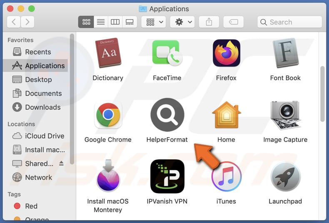Open the Dictionary app icon

[x=108, y=53]
